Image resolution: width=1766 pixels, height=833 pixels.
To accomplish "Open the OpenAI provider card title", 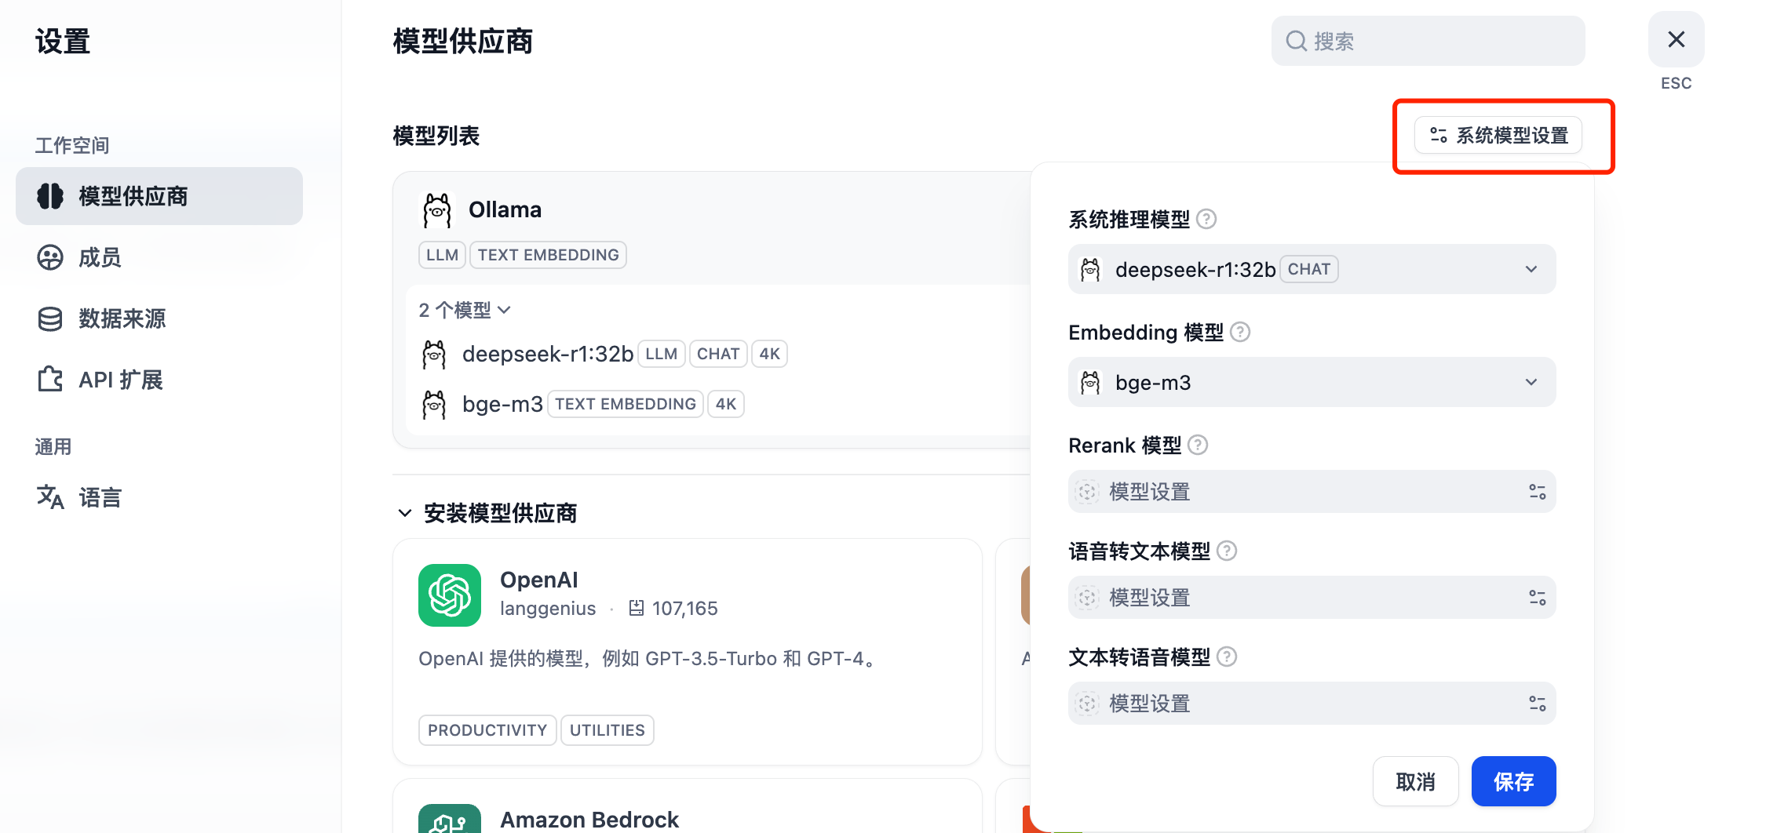I will pyautogui.click(x=539, y=580).
